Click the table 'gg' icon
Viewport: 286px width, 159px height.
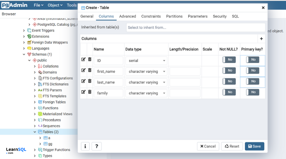point(45,144)
